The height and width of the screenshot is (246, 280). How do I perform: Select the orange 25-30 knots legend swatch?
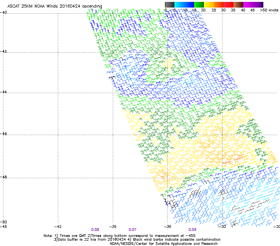point(219,5)
